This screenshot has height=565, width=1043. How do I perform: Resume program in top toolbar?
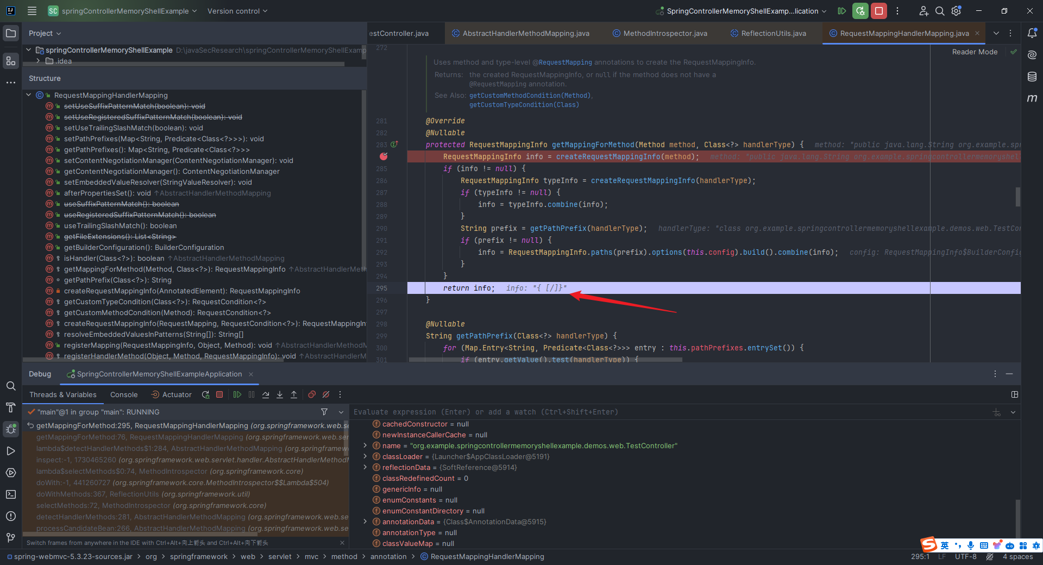841,11
